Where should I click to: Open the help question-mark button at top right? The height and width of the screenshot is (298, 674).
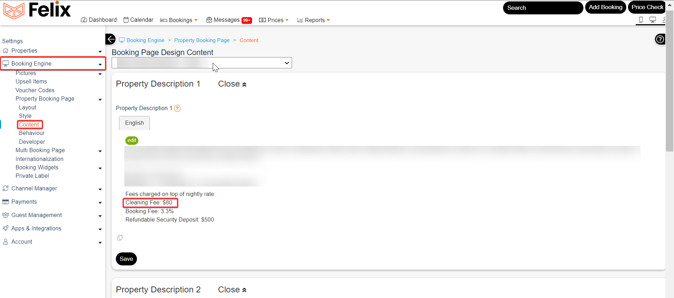660,39
